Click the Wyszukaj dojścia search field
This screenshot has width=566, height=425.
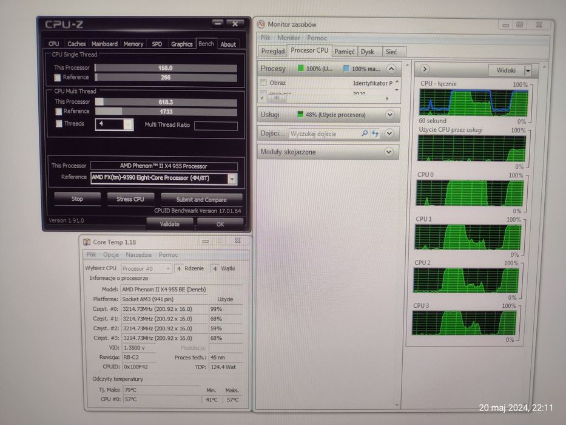point(325,134)
